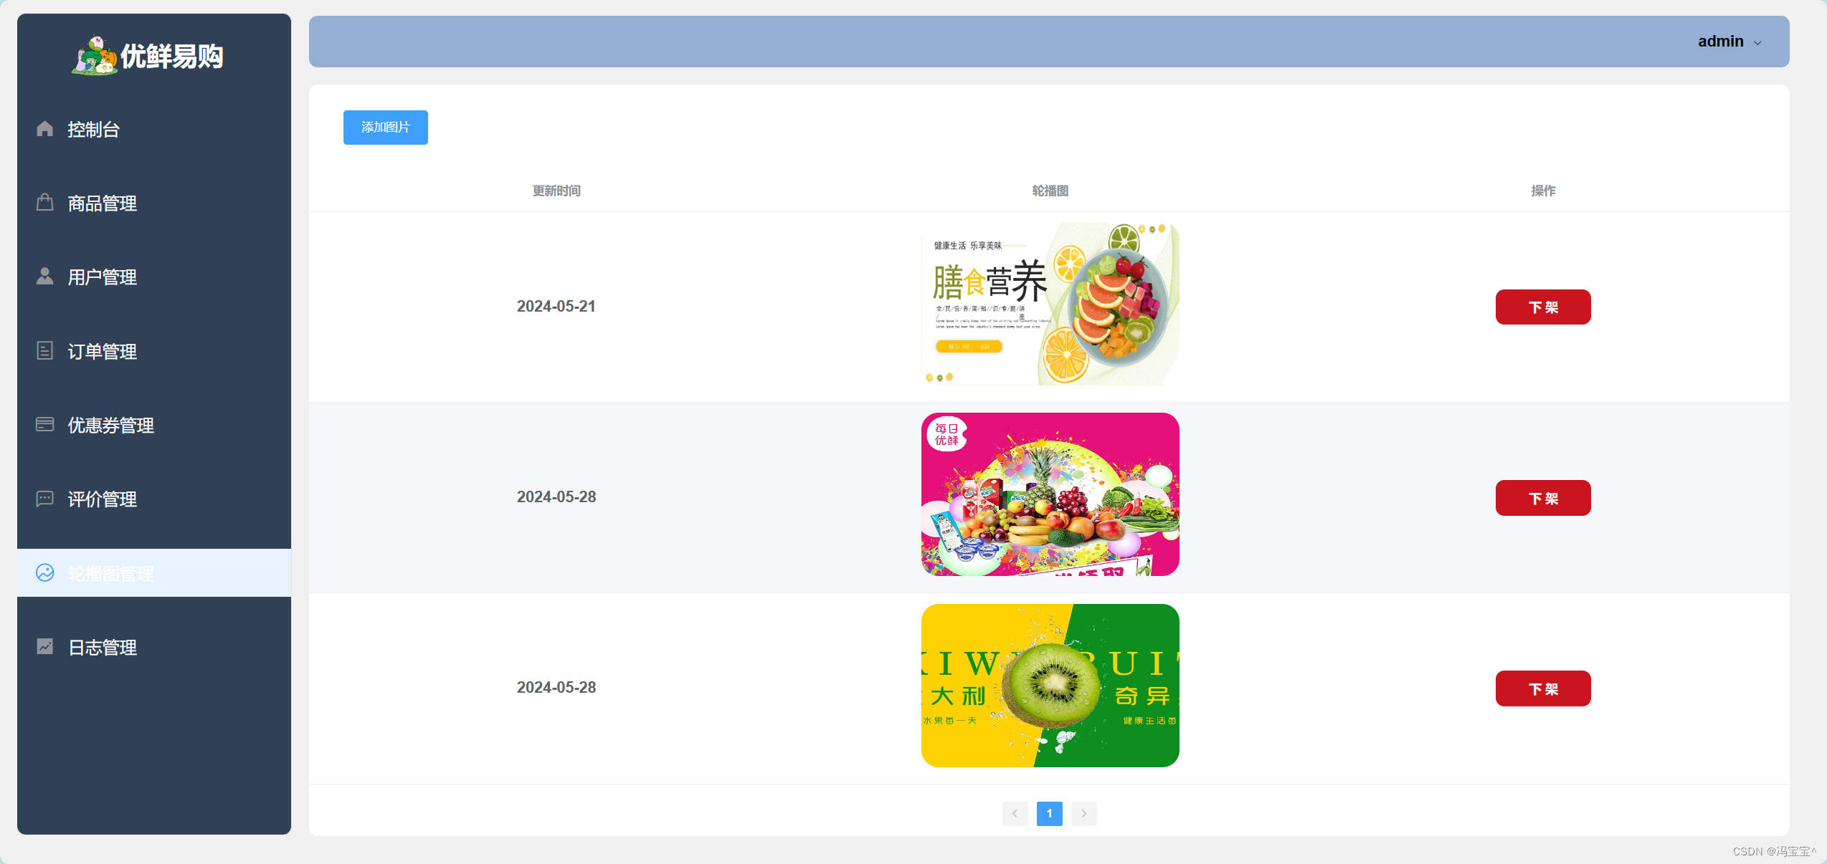Select page number 1 in pagination
The width and height of the screenshot is (1827, 864).
1049,813
